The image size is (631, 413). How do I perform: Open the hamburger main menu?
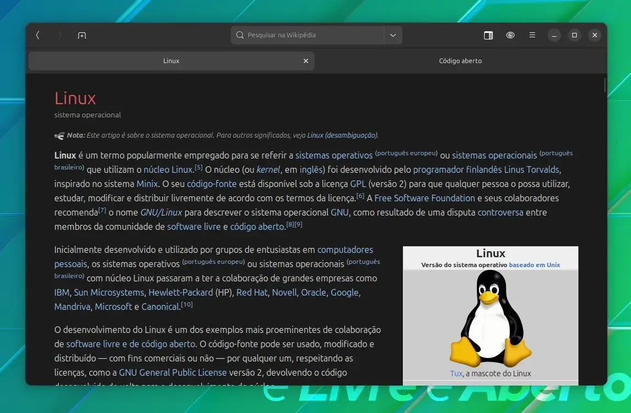click(532, 36)
